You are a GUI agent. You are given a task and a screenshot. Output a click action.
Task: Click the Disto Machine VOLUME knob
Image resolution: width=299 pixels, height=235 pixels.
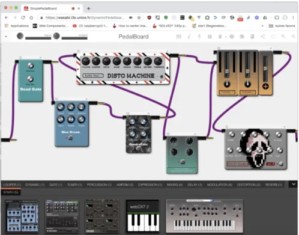tap(86, 61)
